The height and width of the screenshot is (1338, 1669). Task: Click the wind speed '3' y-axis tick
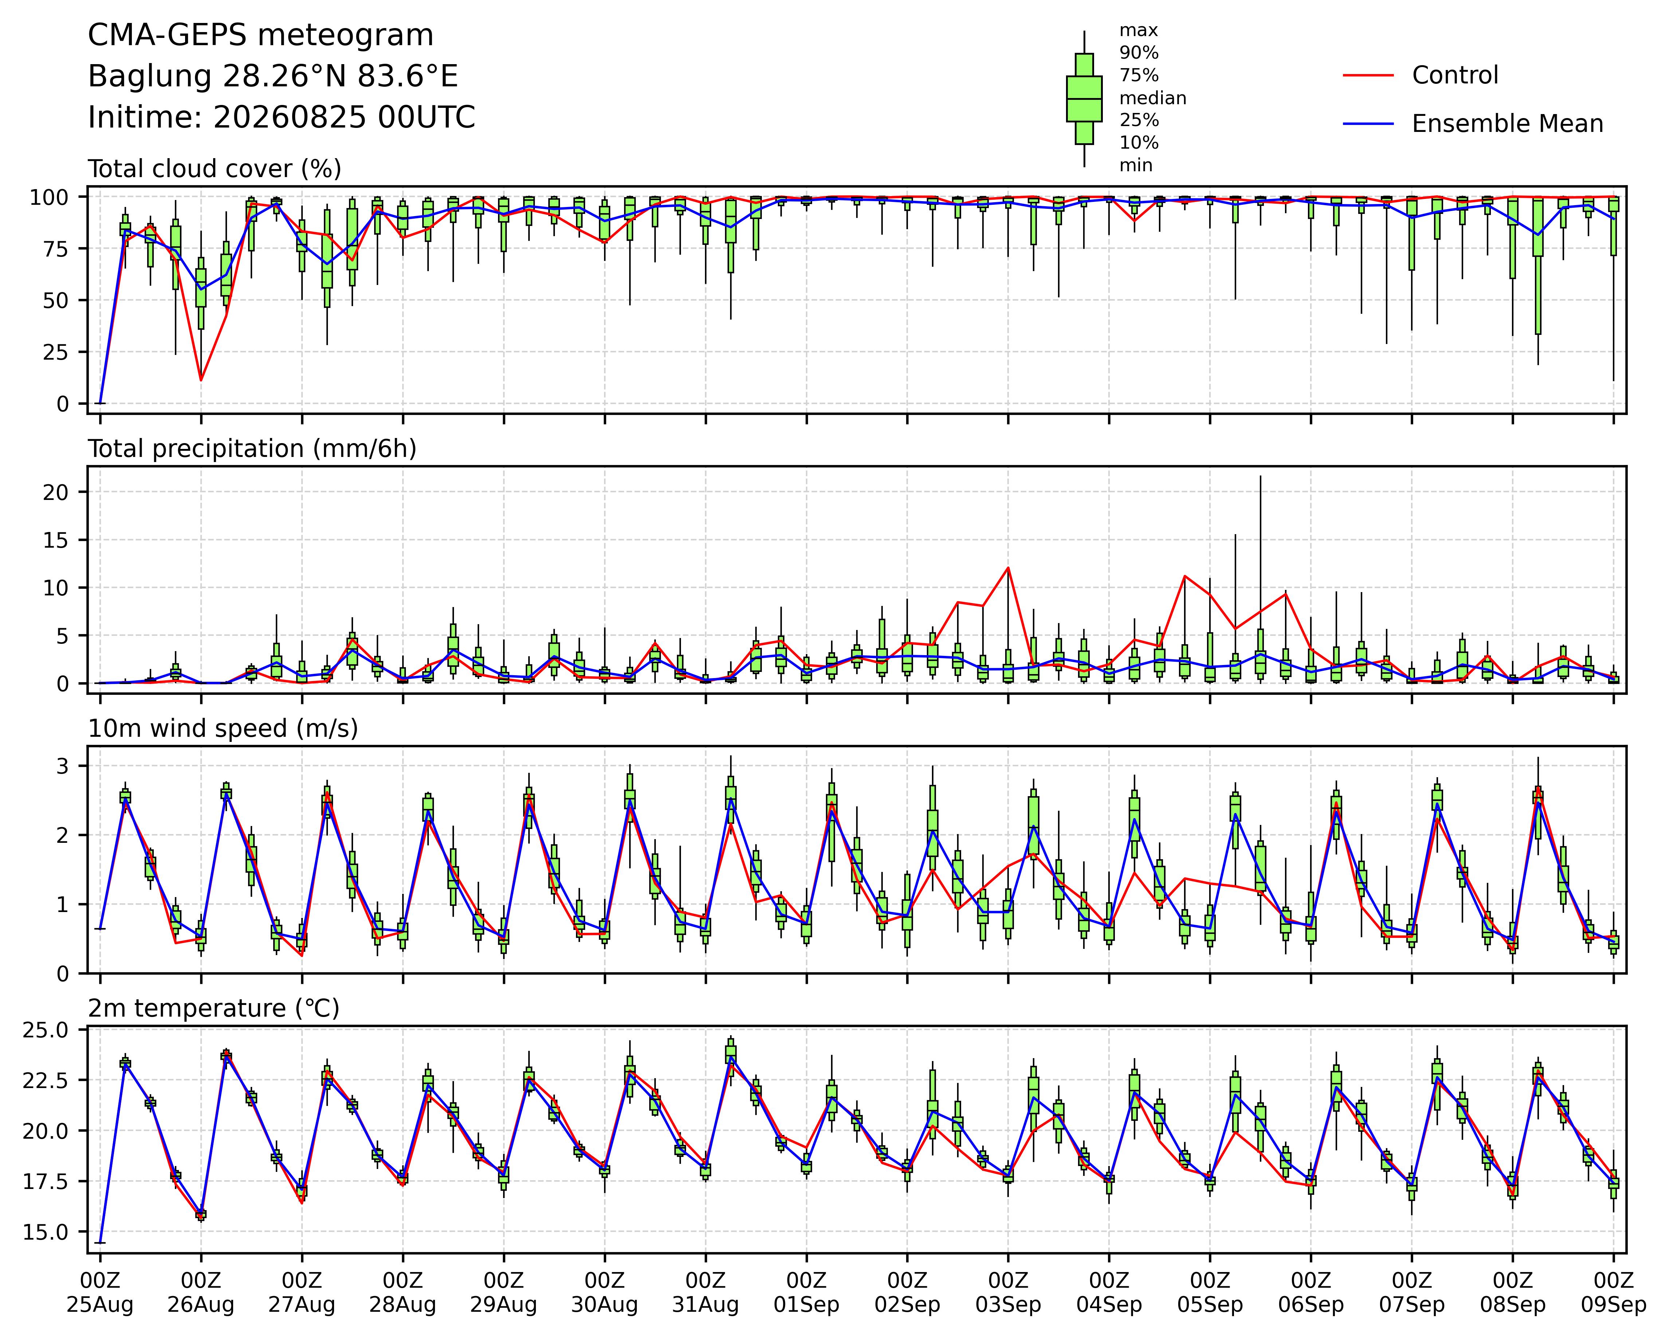tap(63, 767)
